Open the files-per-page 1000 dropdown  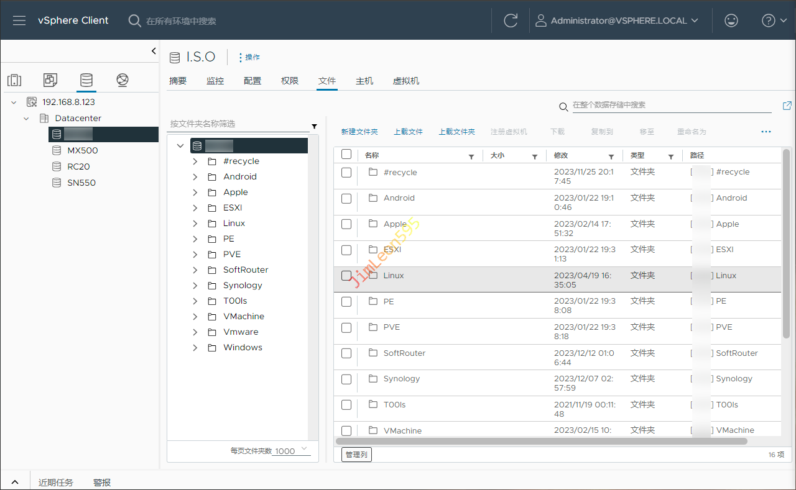click(x=292, y=450)
